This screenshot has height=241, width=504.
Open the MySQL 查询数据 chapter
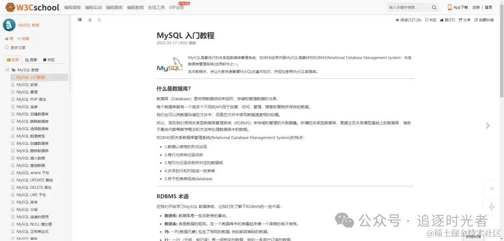click(30, 165)
